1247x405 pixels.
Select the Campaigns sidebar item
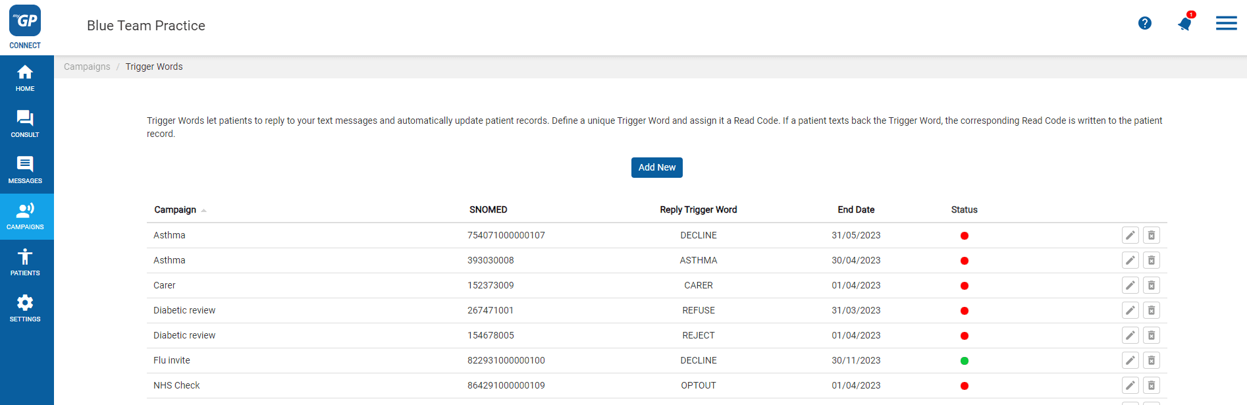click(25, 217)
